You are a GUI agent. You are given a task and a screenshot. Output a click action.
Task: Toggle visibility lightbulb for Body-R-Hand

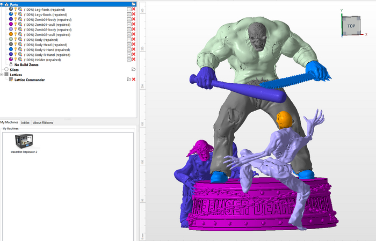point(16,54)
